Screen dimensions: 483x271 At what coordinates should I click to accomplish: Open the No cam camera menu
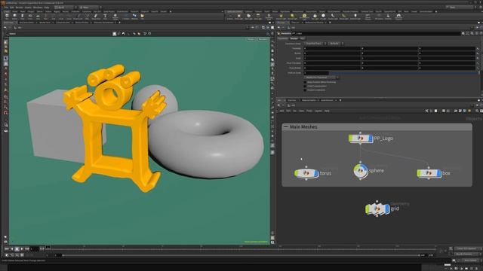click(263, 39)
